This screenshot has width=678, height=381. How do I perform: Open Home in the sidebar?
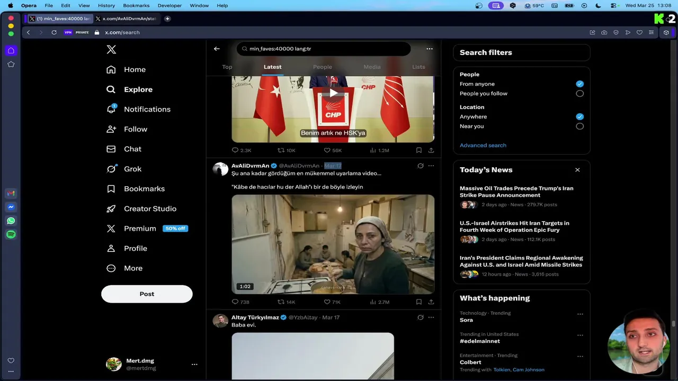pos(126,69)
